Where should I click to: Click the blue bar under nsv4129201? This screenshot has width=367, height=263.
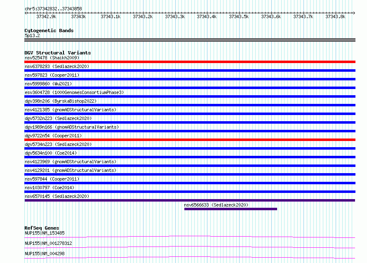[190, 174]
